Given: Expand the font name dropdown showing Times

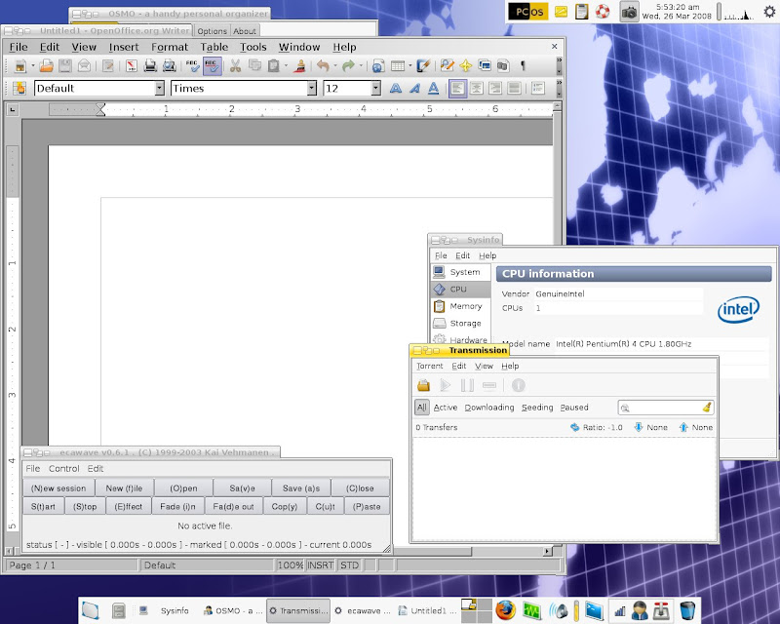Looking at the screenshot, I should (312, 89).
